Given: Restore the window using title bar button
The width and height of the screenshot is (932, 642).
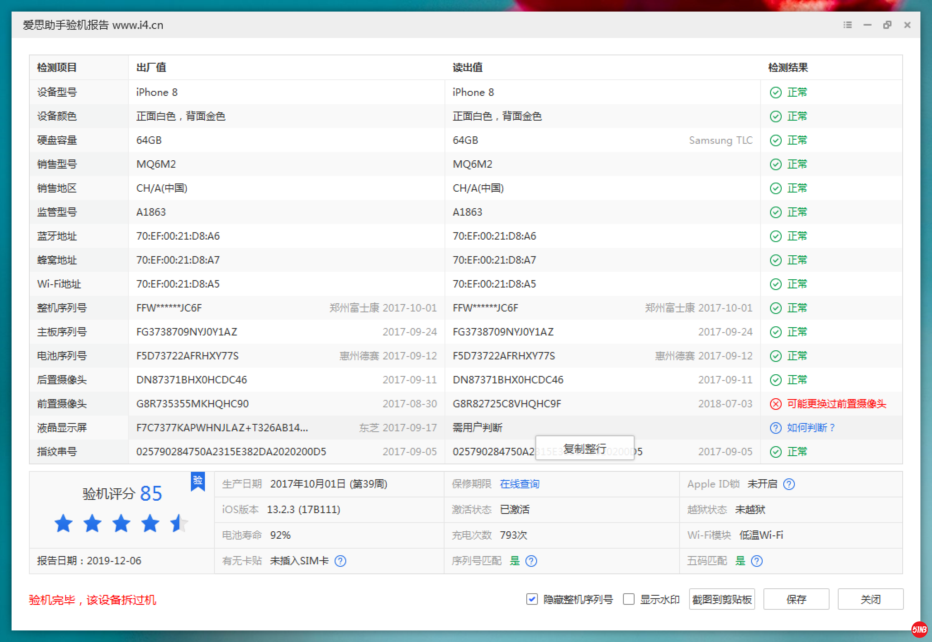Looking at the screenshot, I should 887,25.
